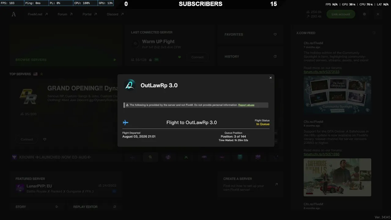Click the OutLawRp 3.0 server logo
The width and height of the screenshot is (391, 220).
tap(130, 85)
